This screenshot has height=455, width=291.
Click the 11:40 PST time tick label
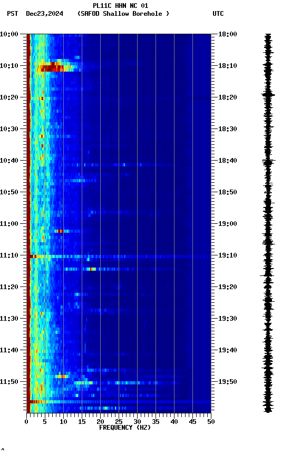(x=9, y=351)
